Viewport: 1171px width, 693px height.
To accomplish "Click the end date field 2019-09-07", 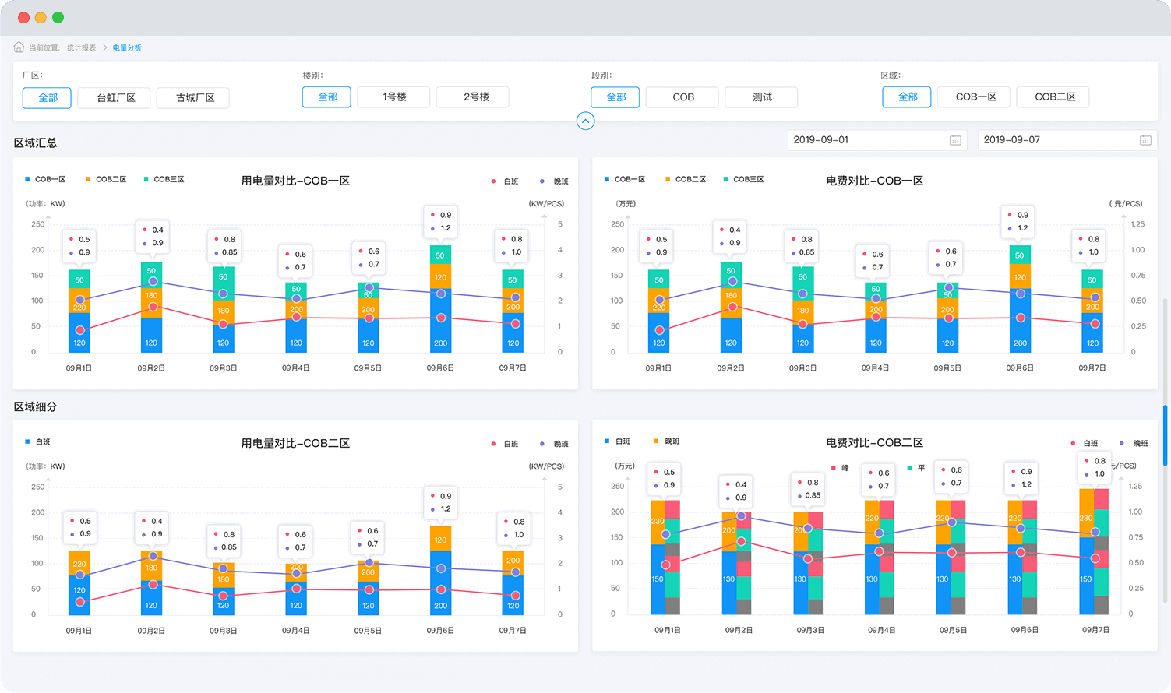I will (x=1067, y=140).
